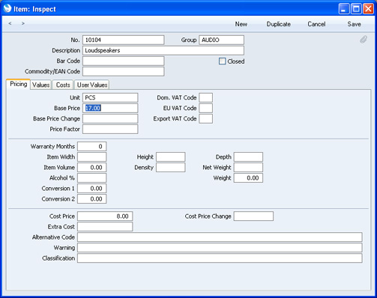Focus the Bar Code field
Image resolution: width=377 pixels, height=298 pixels.
124,61
